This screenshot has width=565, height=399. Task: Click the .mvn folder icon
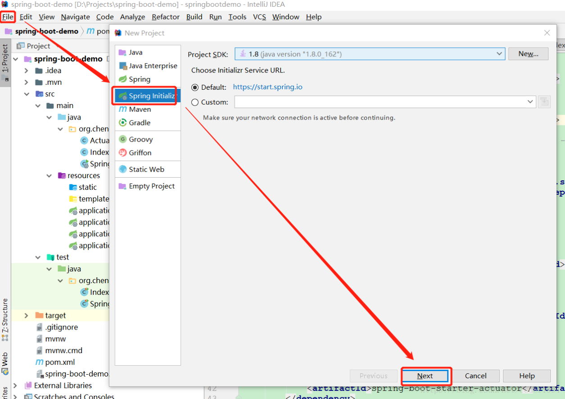click(x=39, y=82)
